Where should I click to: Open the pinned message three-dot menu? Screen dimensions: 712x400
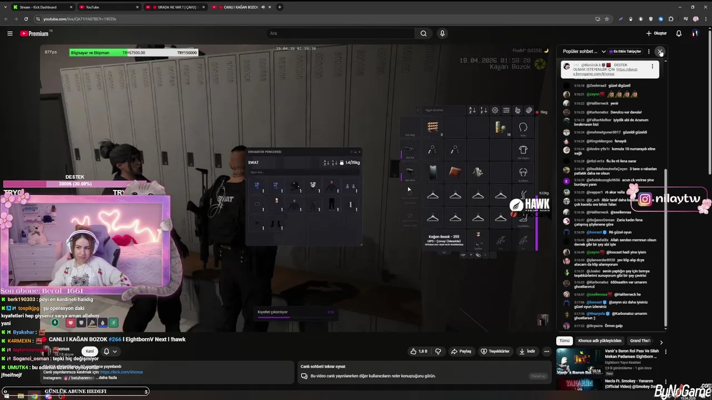[652, 66]
